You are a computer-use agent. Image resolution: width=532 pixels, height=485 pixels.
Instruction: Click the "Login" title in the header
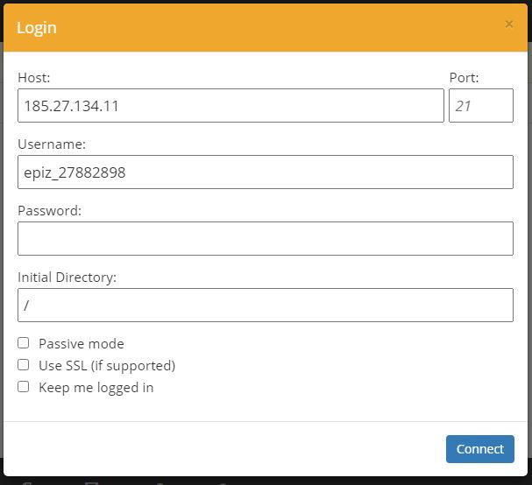click(37, 28)
